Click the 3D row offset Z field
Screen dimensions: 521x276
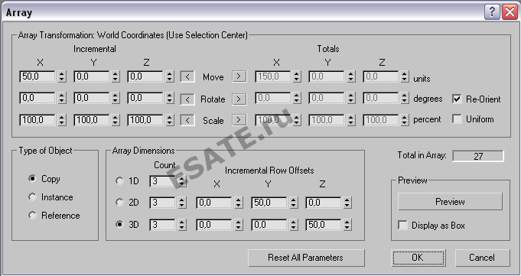(324, 225)
